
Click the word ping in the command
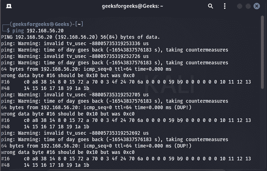tap(18, 31)
